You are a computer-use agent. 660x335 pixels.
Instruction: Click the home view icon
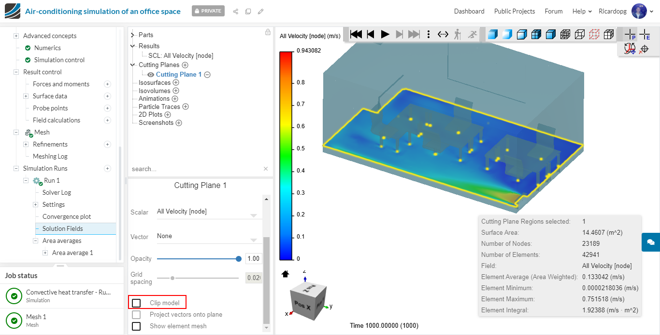[x=285, y=274]
